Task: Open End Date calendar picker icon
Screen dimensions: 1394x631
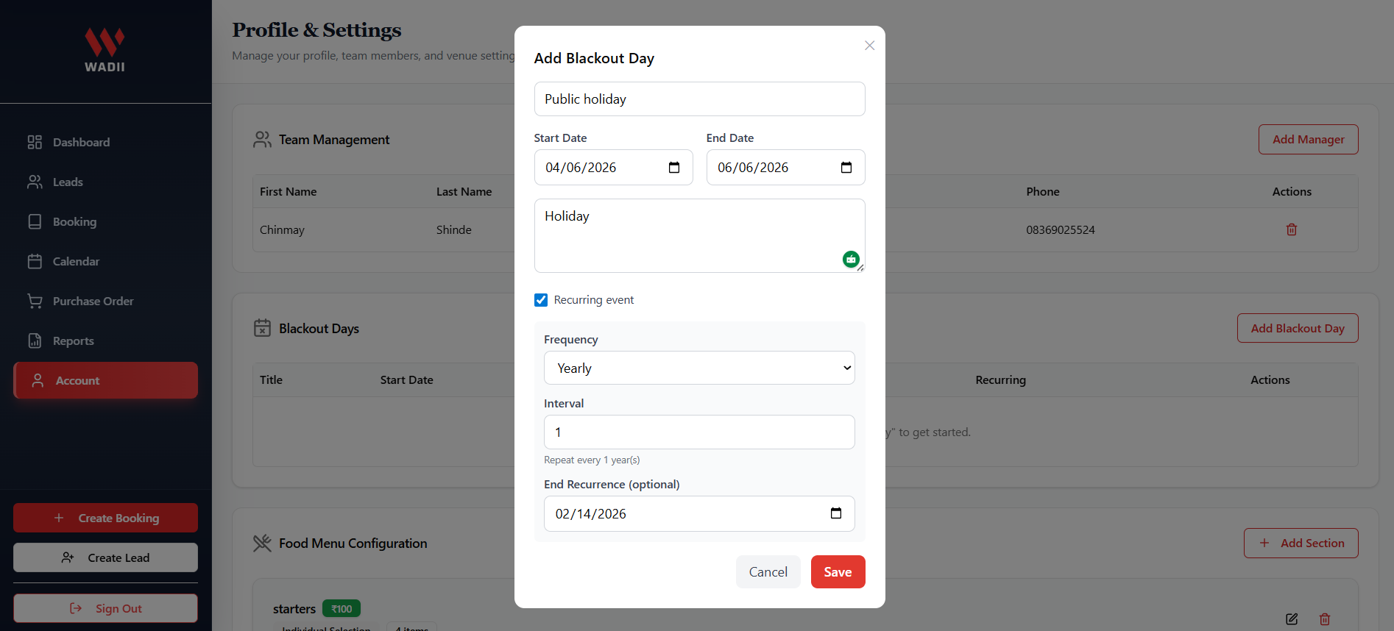Action: click(846, 168)
